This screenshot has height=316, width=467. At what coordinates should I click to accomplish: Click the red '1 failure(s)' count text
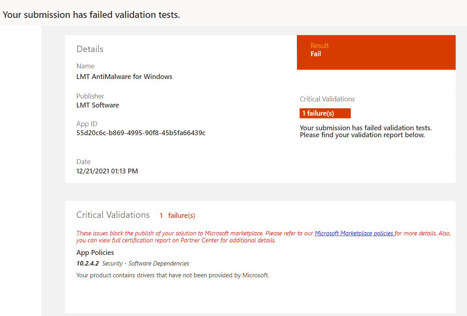click(x=177, y=215)
